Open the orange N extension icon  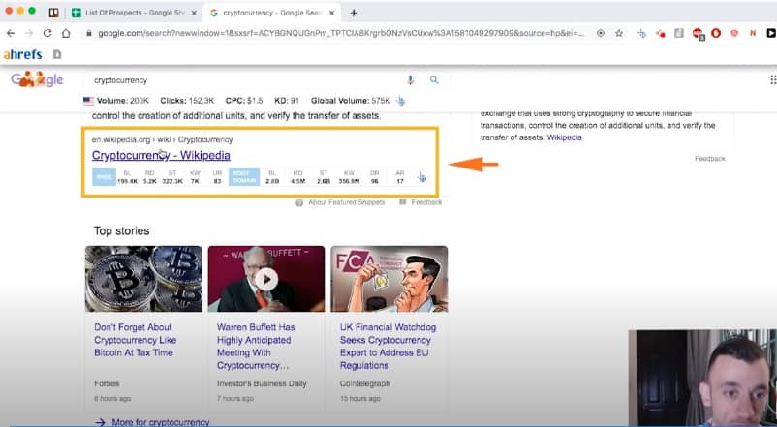(753, 33)
